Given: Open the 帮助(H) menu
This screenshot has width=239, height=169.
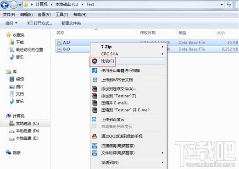Looking at the screenshot, I should [x=80, y=15].
